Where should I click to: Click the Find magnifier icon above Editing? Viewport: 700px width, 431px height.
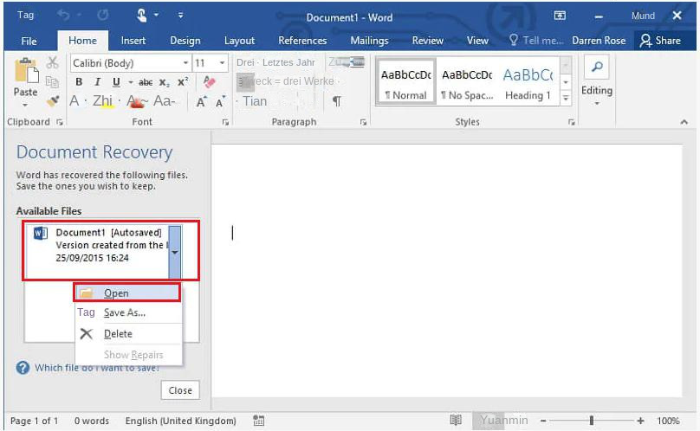pyautogui.click(x=597, y=67)
